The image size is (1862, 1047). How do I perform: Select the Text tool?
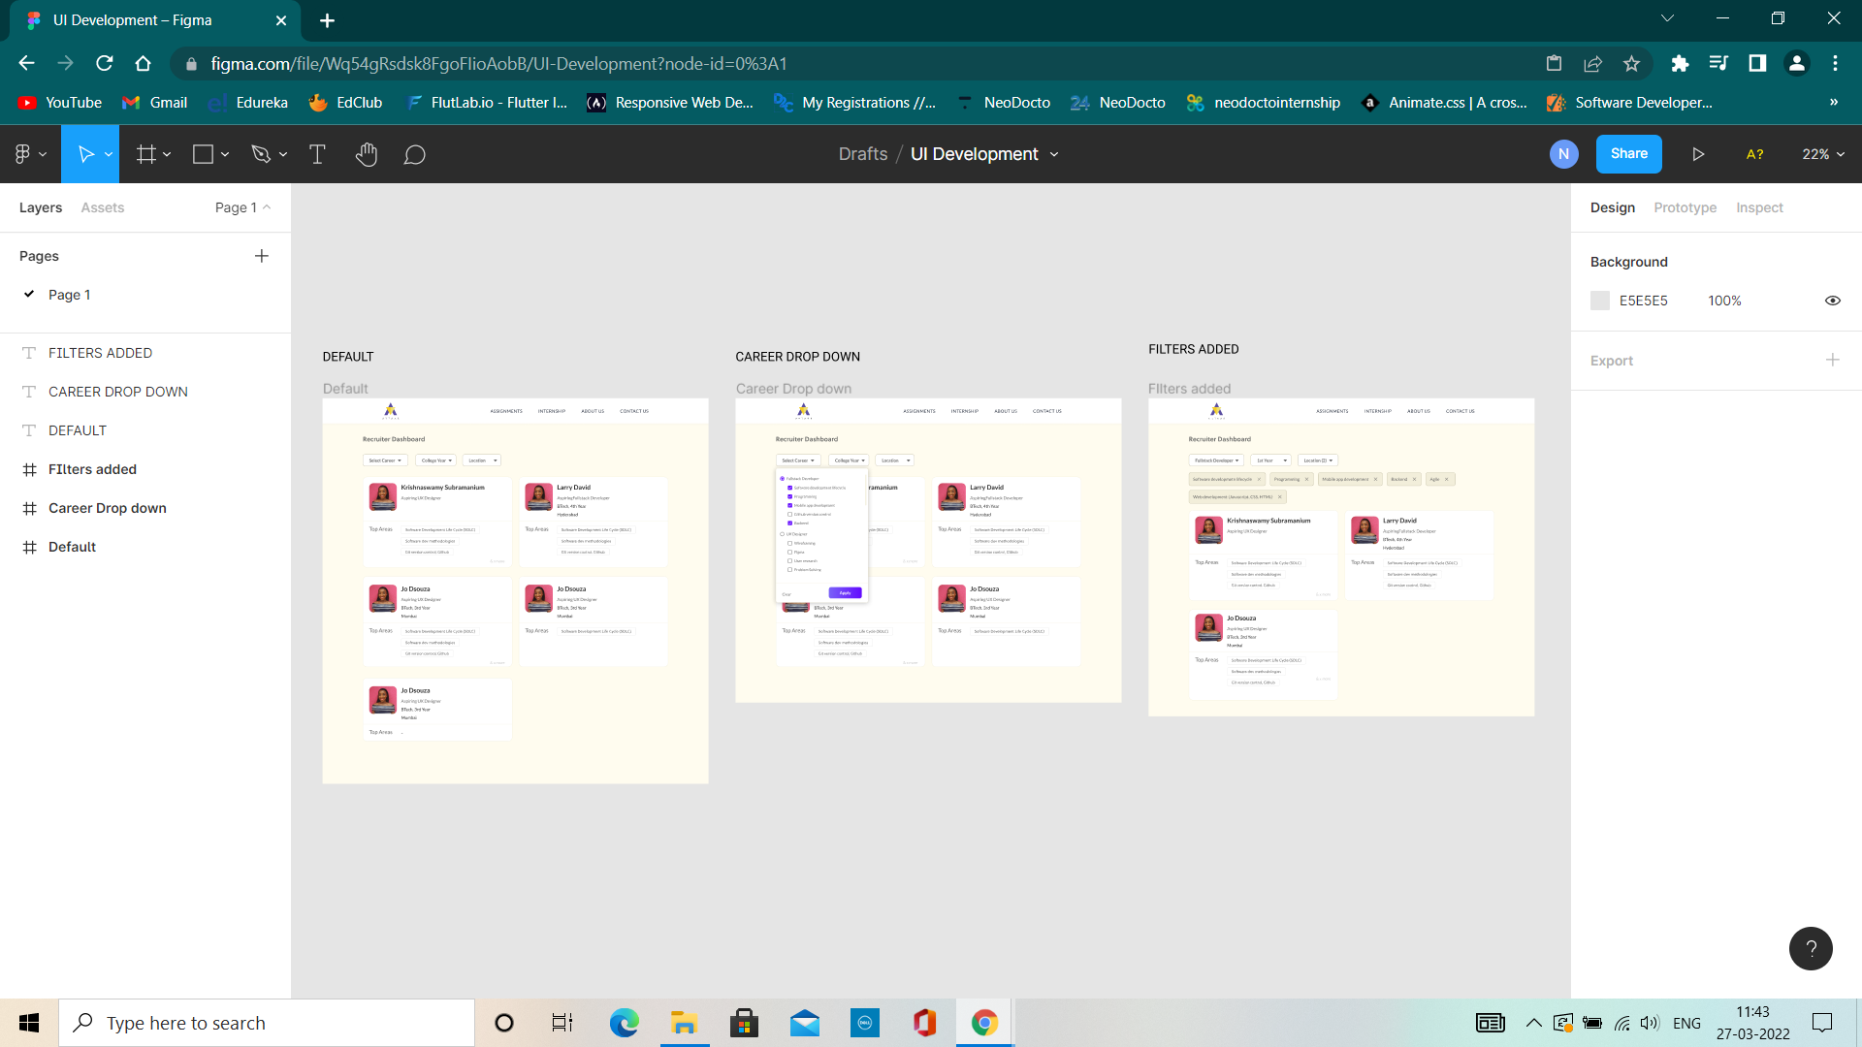tap(317, 154)
